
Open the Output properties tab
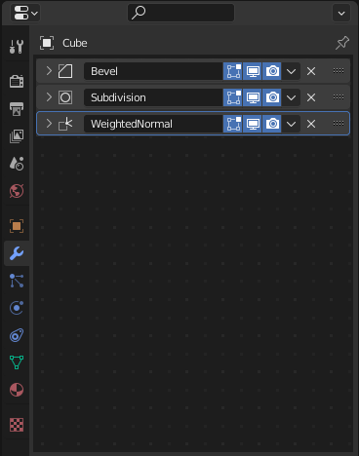tap(17, 109)
